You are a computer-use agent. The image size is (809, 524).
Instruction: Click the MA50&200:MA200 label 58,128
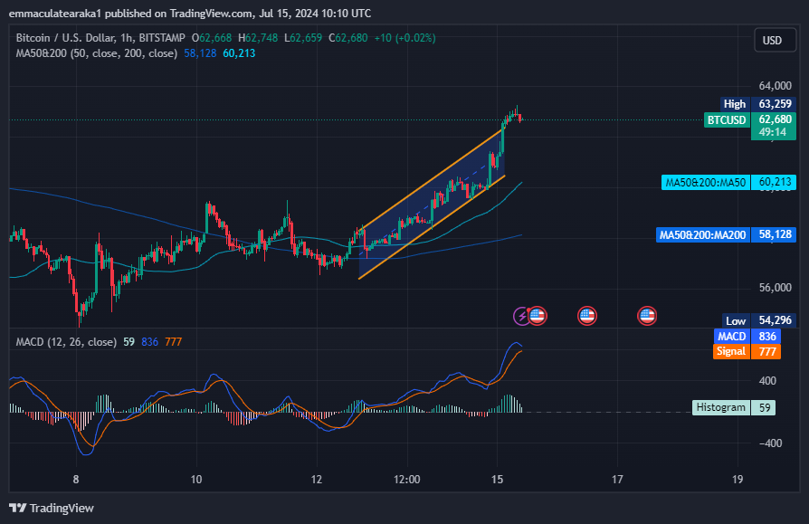click(726, 234)
